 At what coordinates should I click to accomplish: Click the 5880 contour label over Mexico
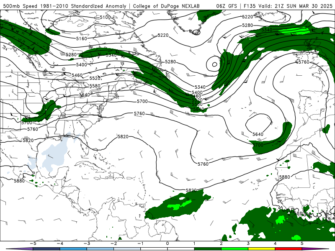click(x=19, y=181)
